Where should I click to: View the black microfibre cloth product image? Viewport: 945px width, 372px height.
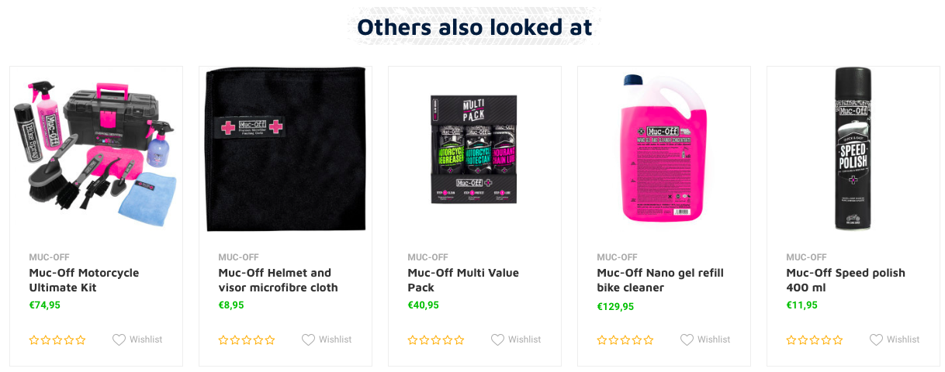tap(286, 150)
